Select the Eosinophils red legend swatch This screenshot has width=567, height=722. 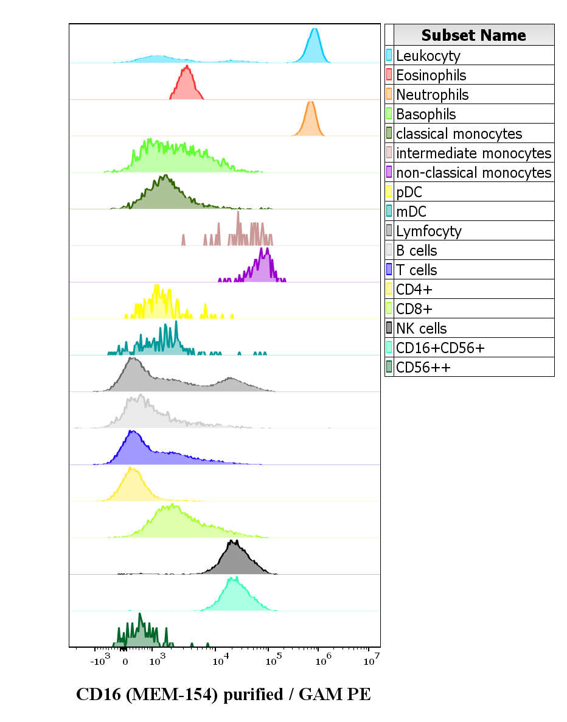pyautogui.click(x=389, y=75)
